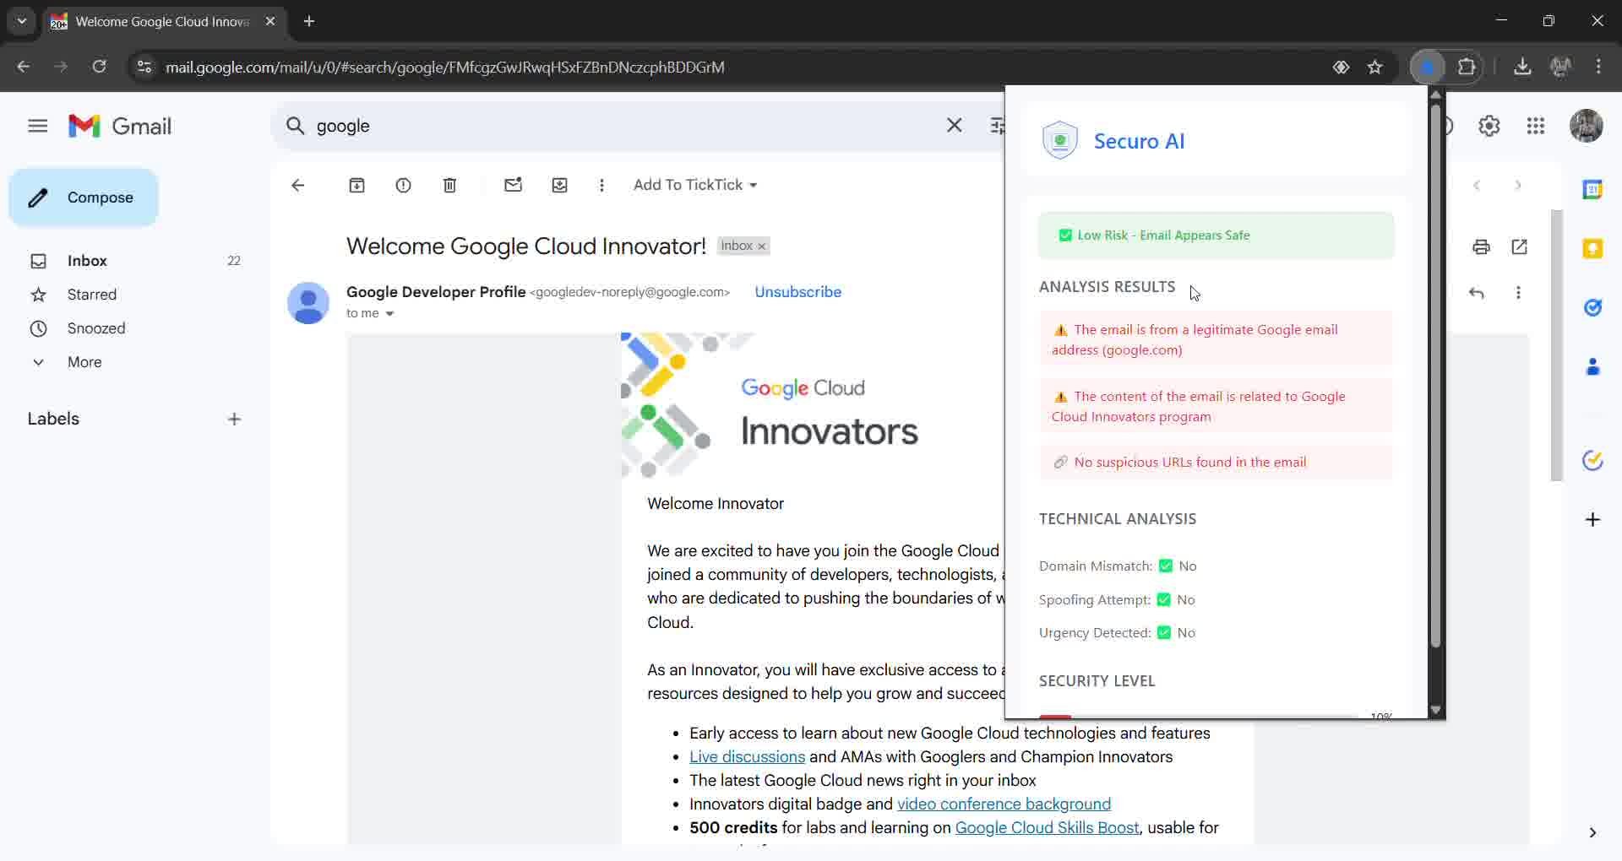Open Google Calendar in the side panel
Viewport: 1622px width, 861px height.
click(x=1592, y=190)
